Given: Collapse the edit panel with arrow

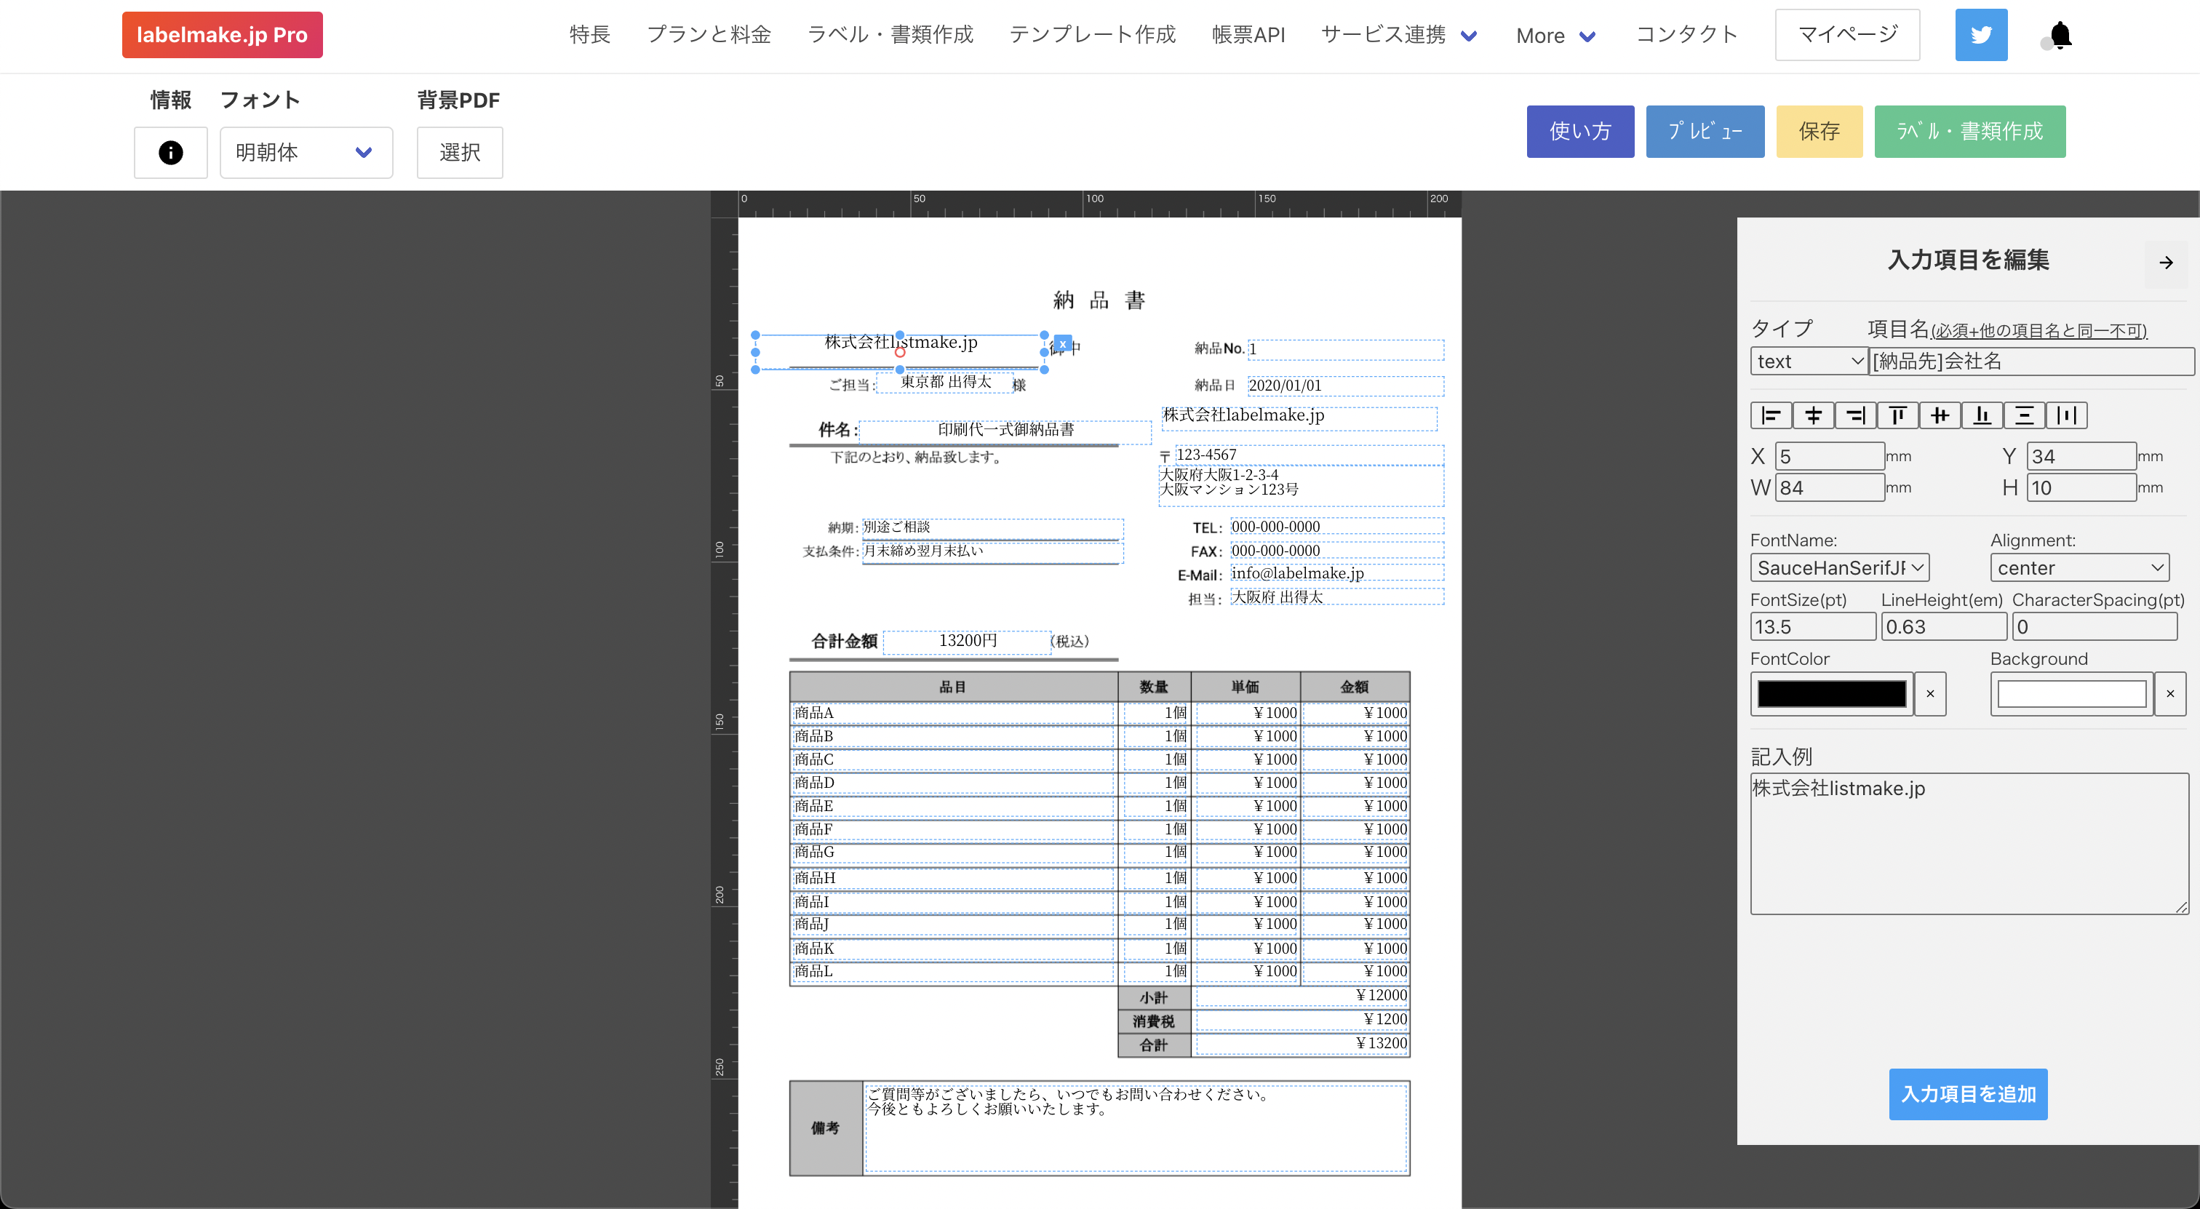Looking at the screenshot, I should (2166, 262).
